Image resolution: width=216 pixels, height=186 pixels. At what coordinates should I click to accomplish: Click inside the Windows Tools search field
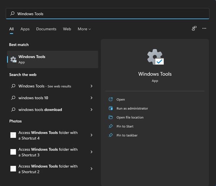pyautogui.click(x=108, y=14)
